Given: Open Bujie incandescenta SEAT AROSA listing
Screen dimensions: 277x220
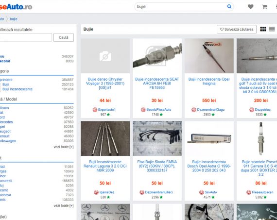Looking at the screenshot, I should [x=157, y=84].
